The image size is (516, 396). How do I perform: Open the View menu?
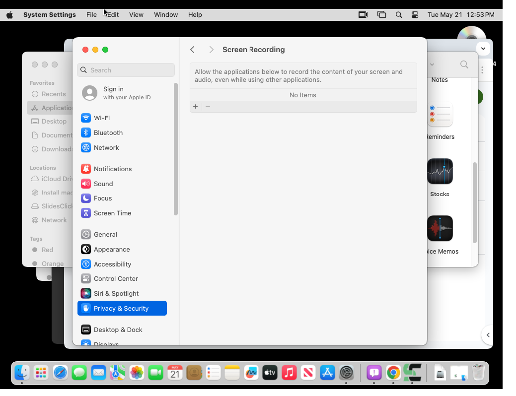coord(136,15)
